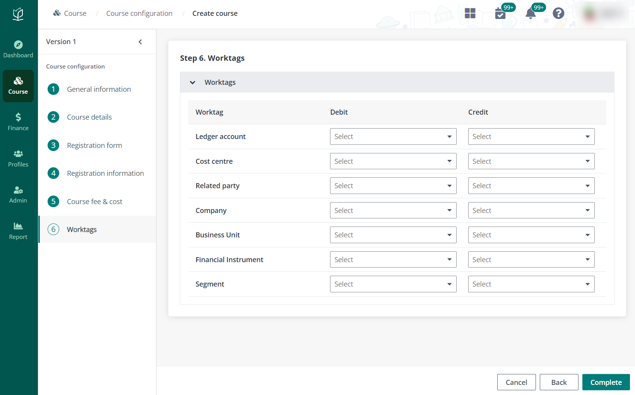Open Report chart icon
The image size is (635, 395).
coord(18,226)
